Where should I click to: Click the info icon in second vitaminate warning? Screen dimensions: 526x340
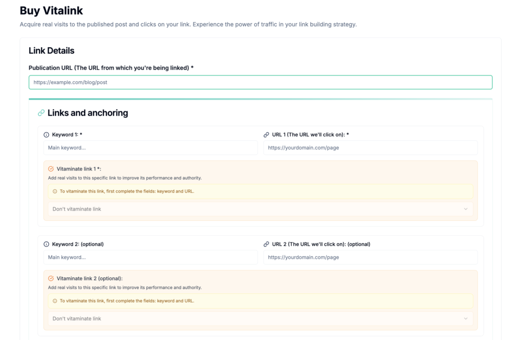tap(55, 301)
